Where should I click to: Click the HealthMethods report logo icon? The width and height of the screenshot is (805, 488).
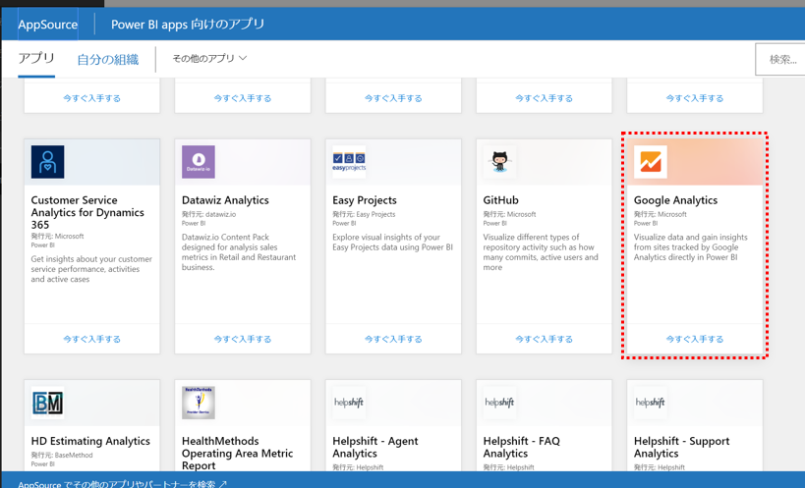pyautogui.click(x=199, y=403)
